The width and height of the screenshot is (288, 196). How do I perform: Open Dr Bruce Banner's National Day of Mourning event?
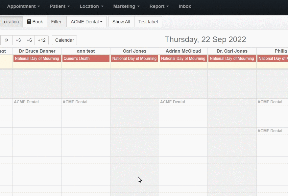[37, 59]
